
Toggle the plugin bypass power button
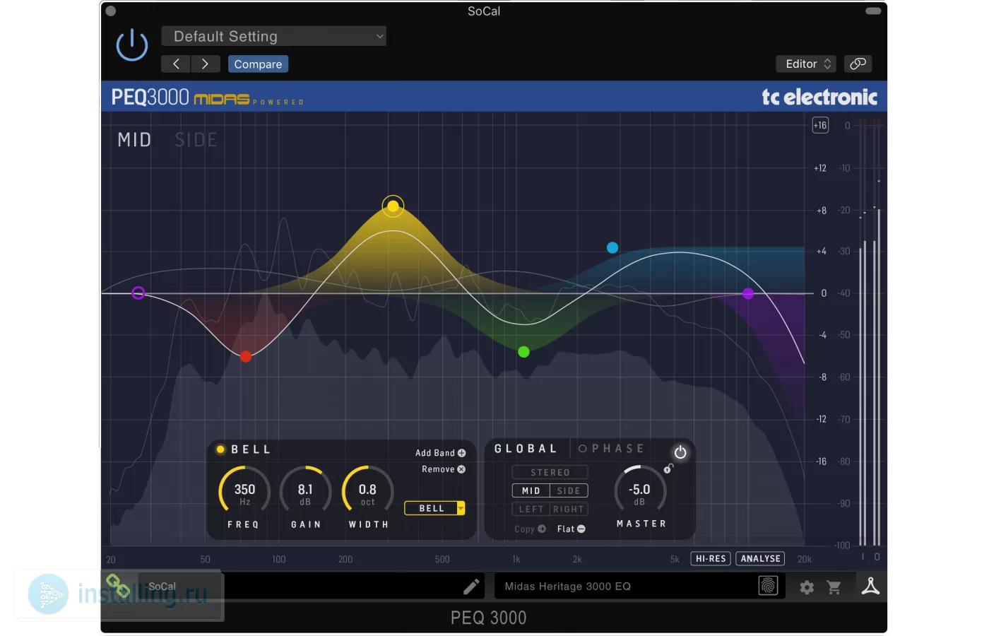[x=132, y=45]
